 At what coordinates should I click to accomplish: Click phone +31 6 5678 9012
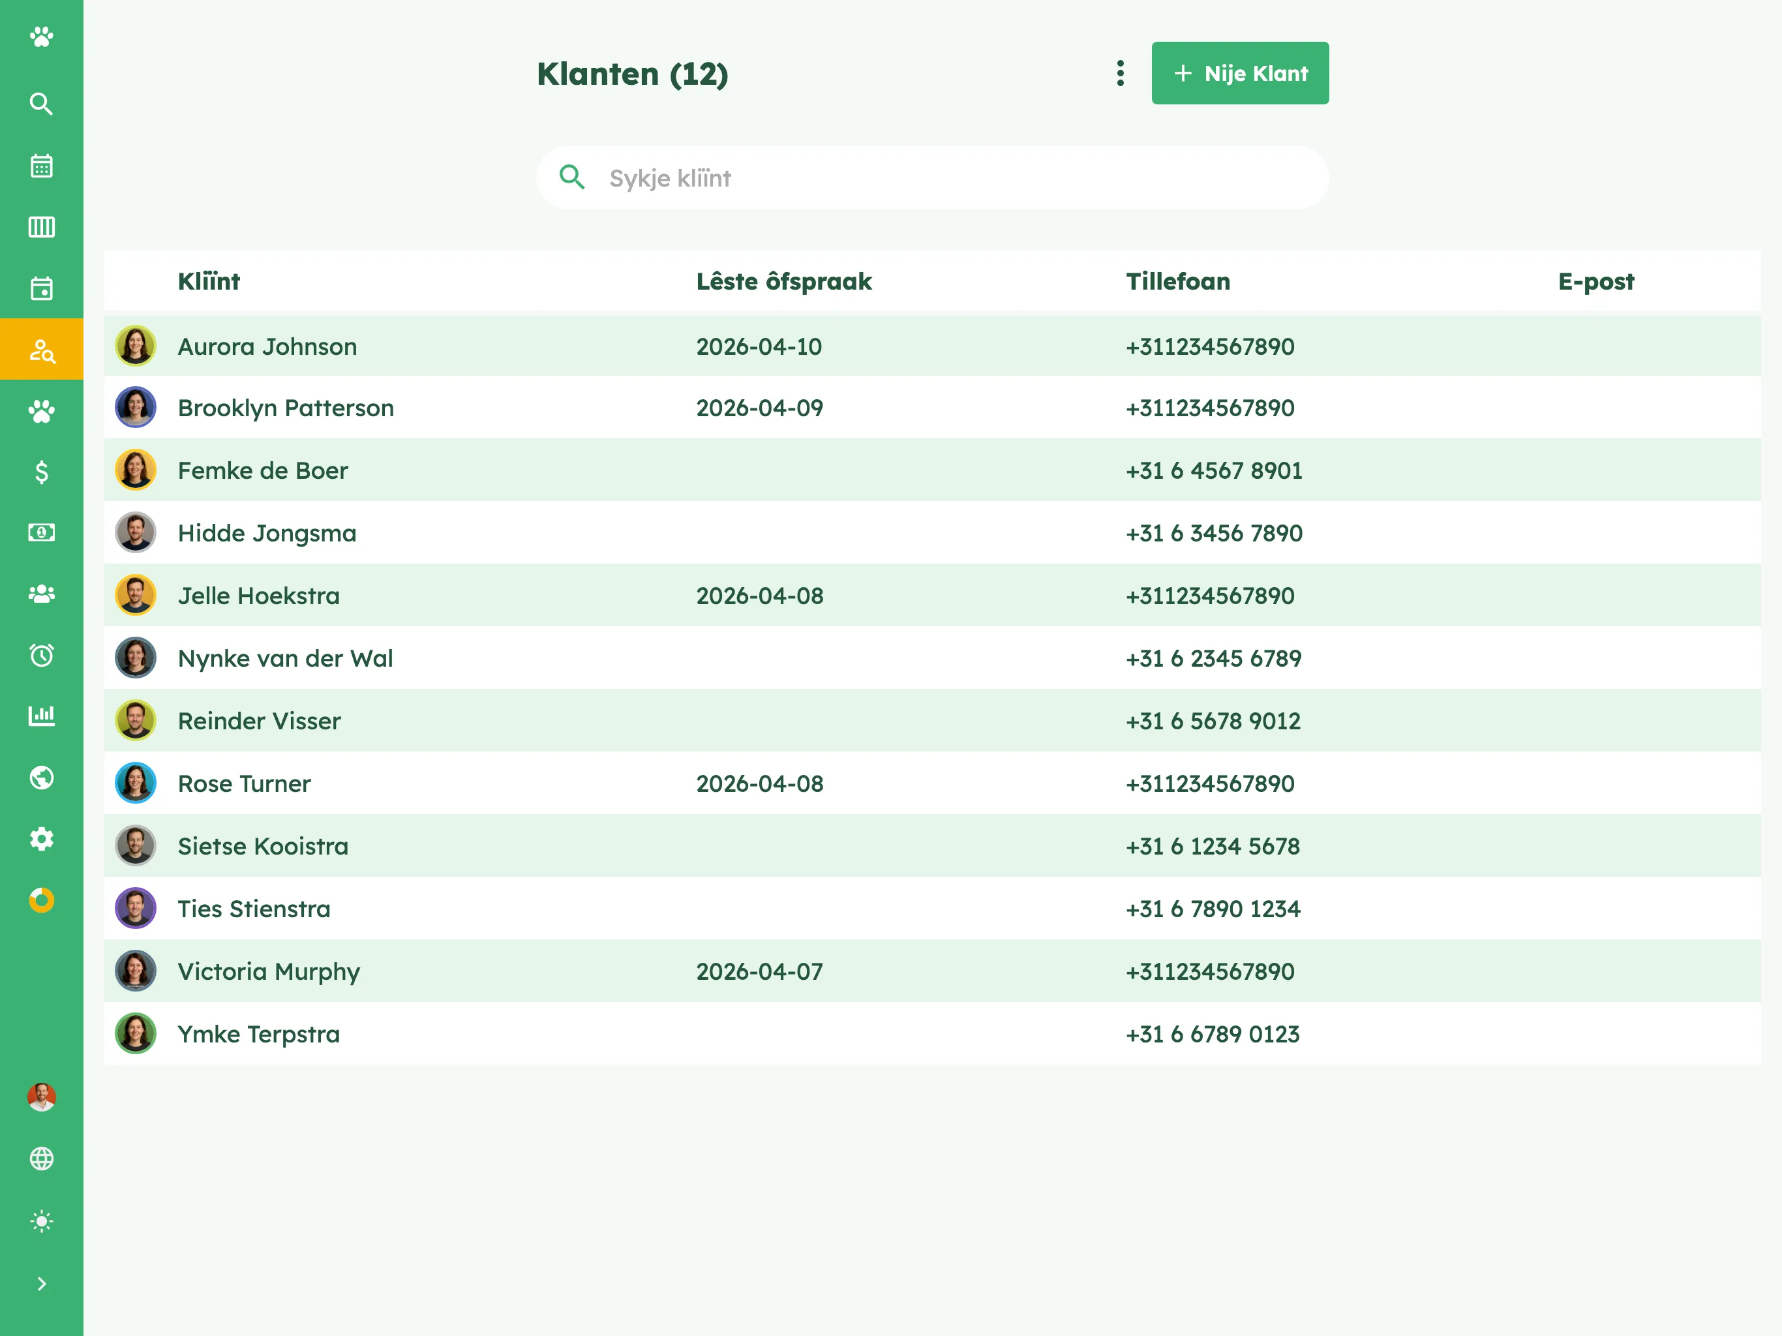pyautogui.click(x=1213, y=721)
